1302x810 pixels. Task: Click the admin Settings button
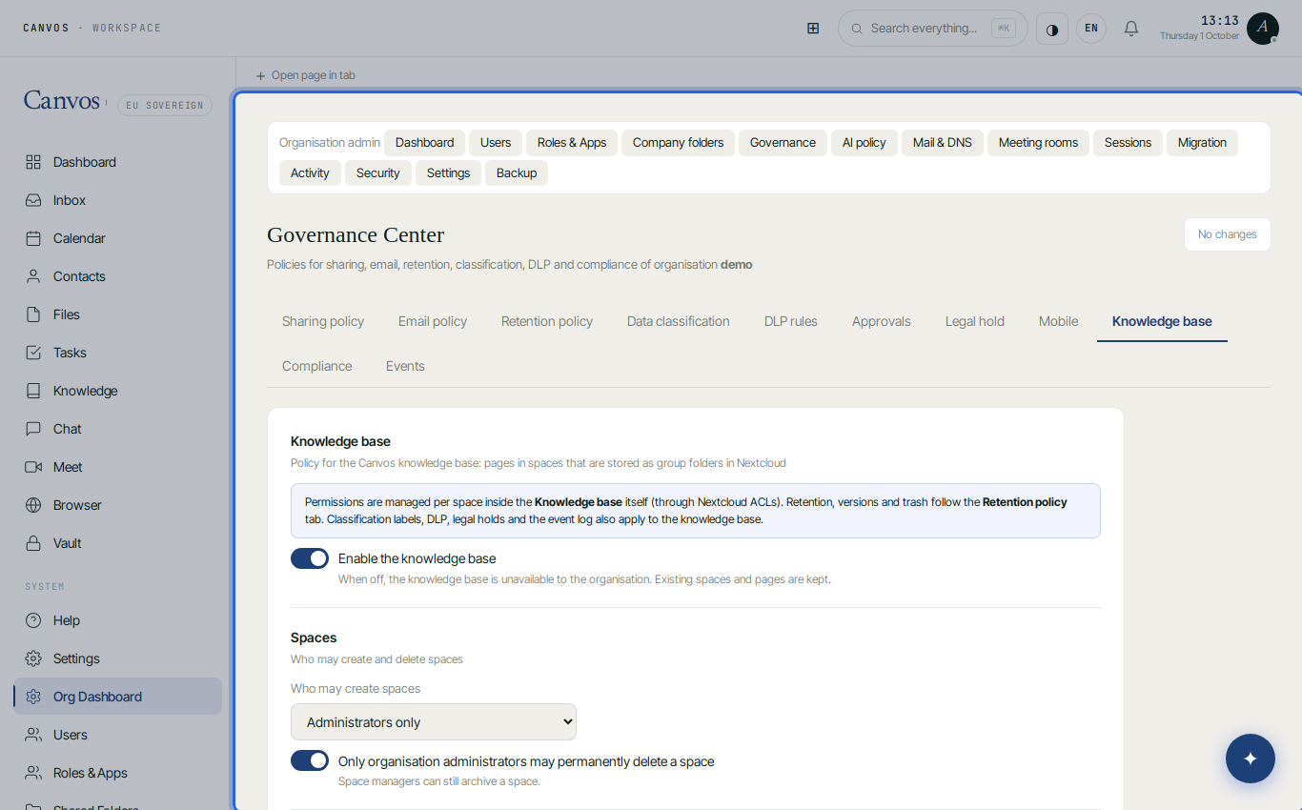[448, 173]
